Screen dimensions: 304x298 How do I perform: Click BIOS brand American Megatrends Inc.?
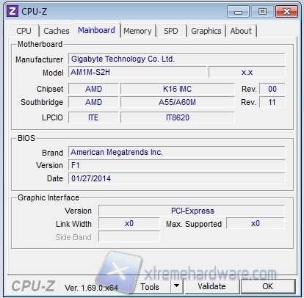click(176, 152)
